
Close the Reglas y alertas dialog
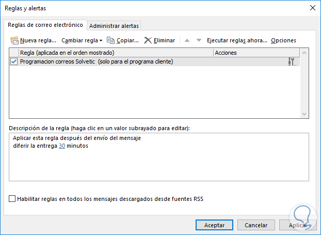[x=312, y=8]
